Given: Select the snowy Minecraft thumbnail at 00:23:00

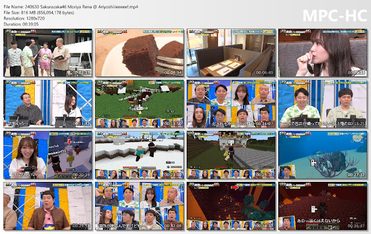Looking at the screenshot, I should click(139, 155).
